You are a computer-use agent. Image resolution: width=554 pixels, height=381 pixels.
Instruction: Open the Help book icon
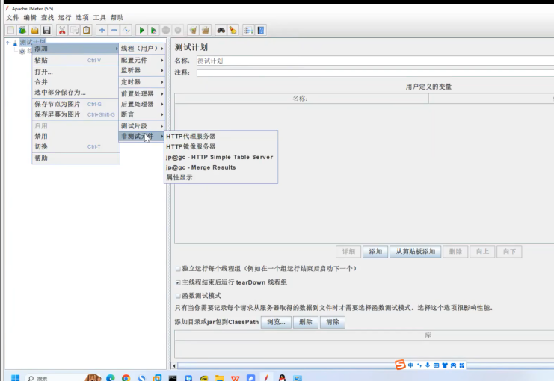pos(261,31)
